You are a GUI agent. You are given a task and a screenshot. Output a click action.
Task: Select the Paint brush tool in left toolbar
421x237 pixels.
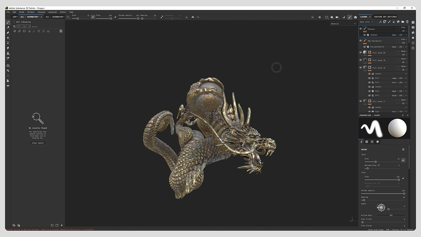pos(8,22)
